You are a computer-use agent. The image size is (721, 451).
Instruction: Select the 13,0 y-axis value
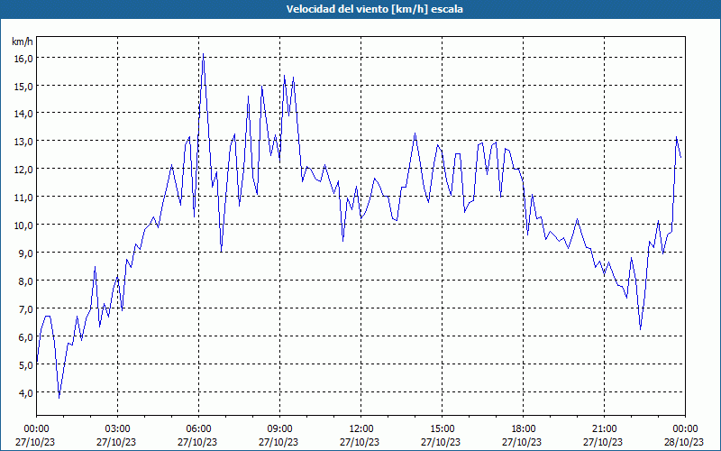24,142
